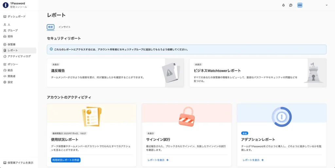
Task: Open 開発者 in the sidebar
Action: point(11,76)
